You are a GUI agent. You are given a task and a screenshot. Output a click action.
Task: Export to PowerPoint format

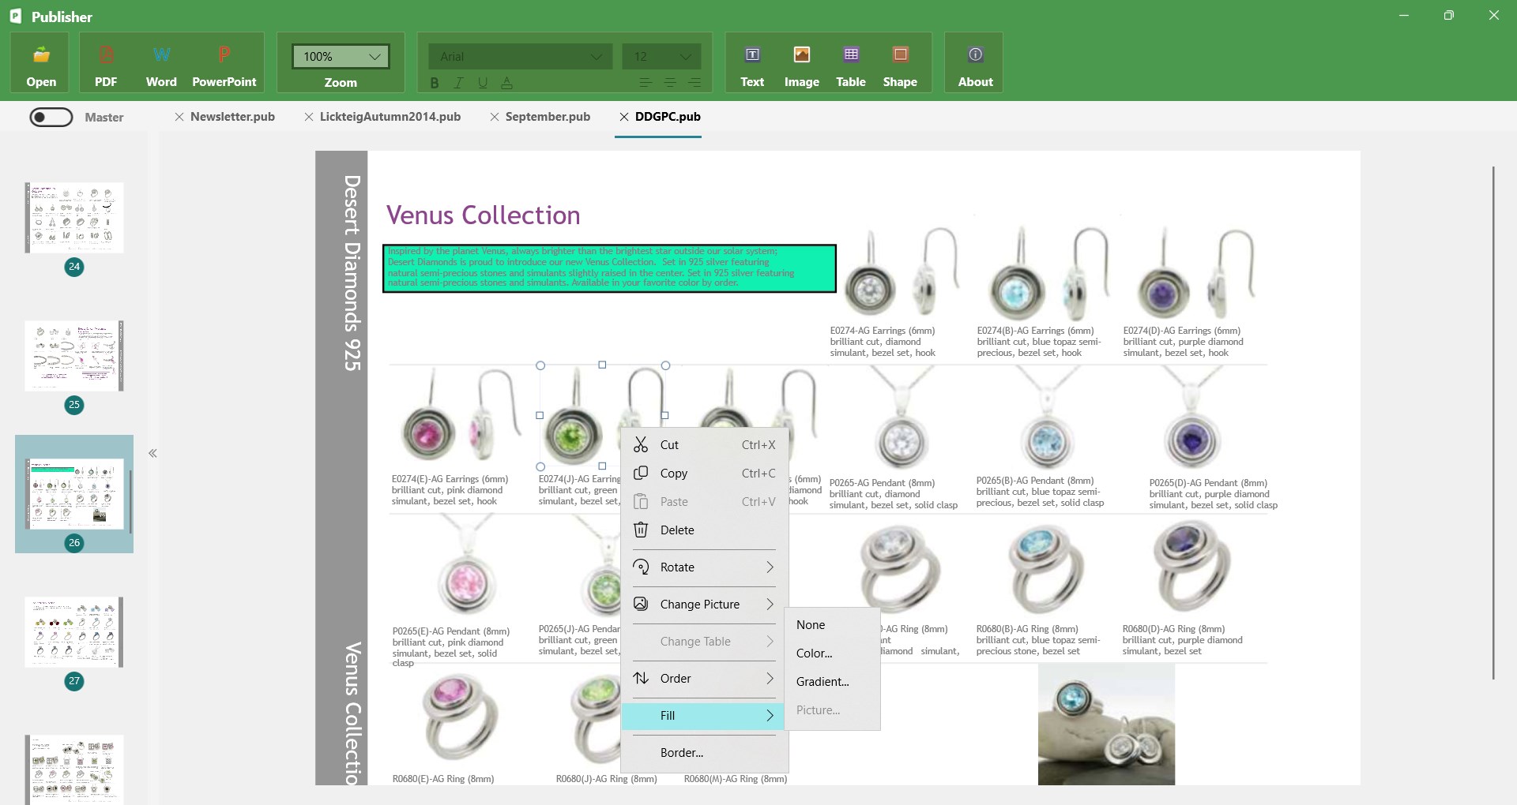click(224, 63)
